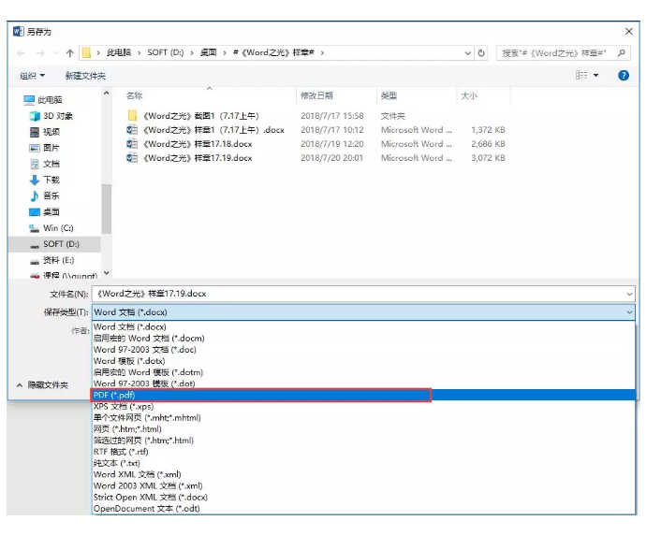Click navigation pane scroll down arrow
This screenshot has height=535, width=661.
tap(106, 273)
